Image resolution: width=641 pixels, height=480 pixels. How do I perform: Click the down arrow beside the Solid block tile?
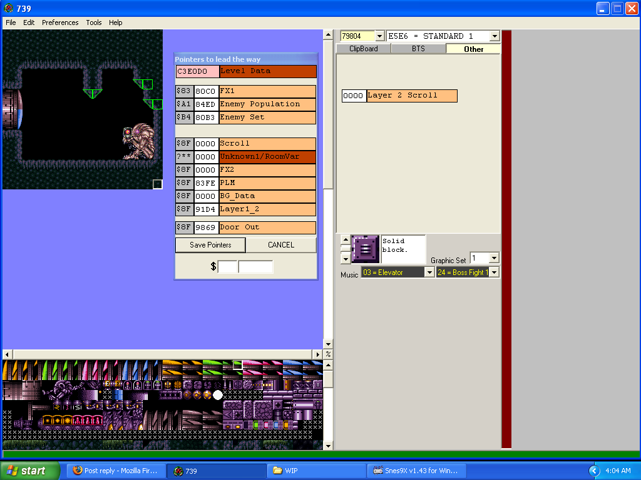(346, 259)
